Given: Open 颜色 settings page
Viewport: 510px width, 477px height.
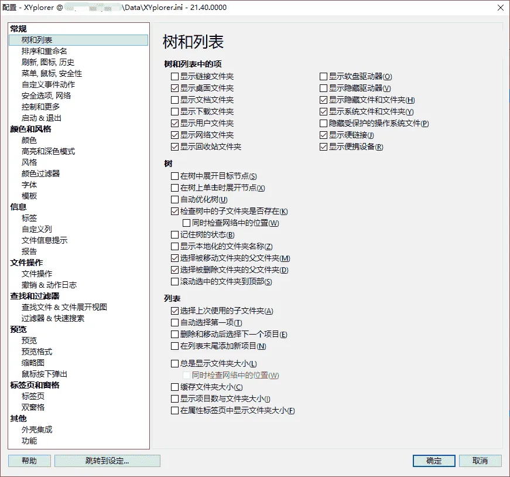Looking at the screenshot, I should (29, 140).
